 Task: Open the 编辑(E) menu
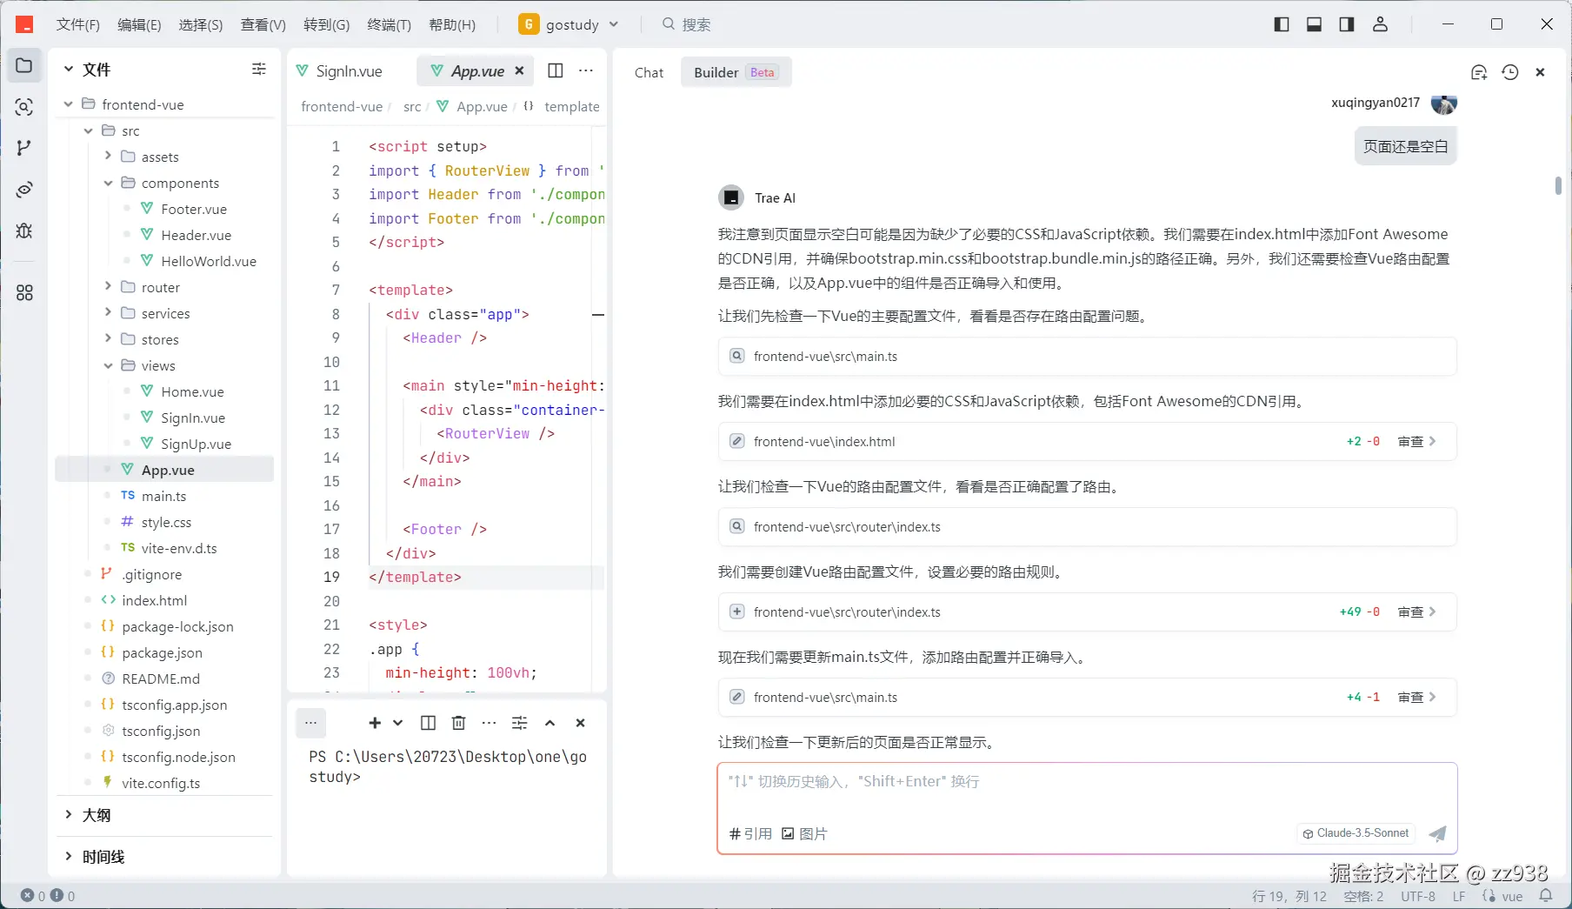[139, 24]
